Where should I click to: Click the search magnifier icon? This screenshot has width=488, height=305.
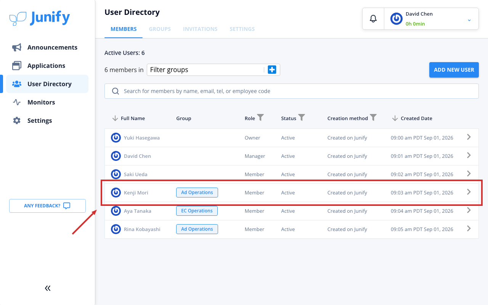[x=116, y=91]
